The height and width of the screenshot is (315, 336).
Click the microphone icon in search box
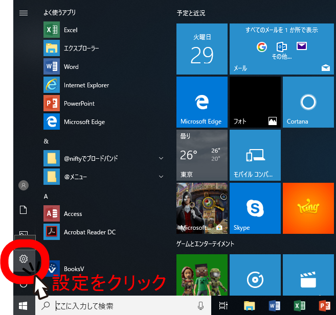point(201,306)
